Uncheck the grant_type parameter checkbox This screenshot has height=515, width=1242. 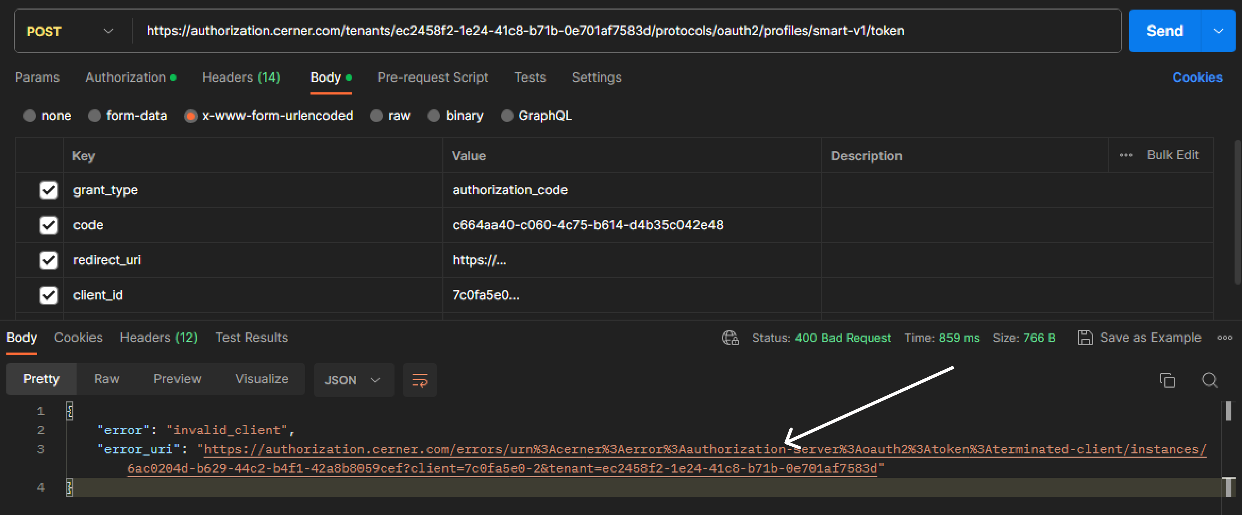click(49, 190)
